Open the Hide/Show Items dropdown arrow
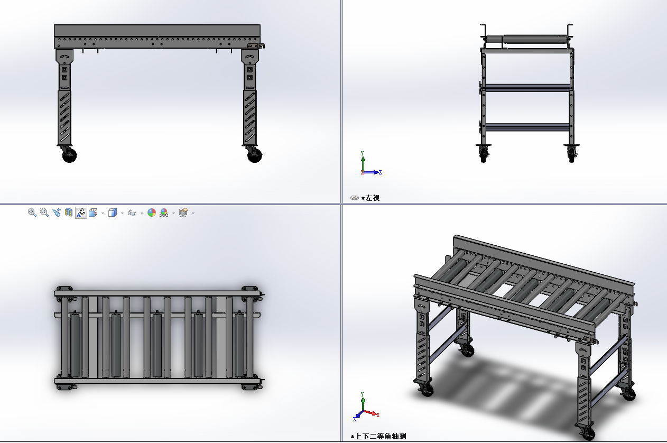Viewport: 667px width, 443px height. click(x=142, y=213)
